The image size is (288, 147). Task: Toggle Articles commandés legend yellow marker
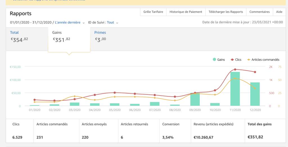249,60
